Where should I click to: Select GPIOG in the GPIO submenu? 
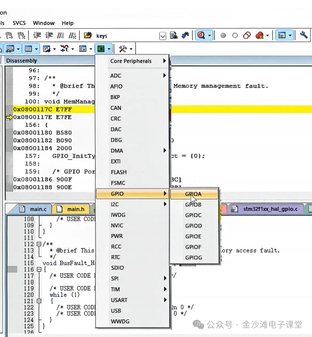194,257
